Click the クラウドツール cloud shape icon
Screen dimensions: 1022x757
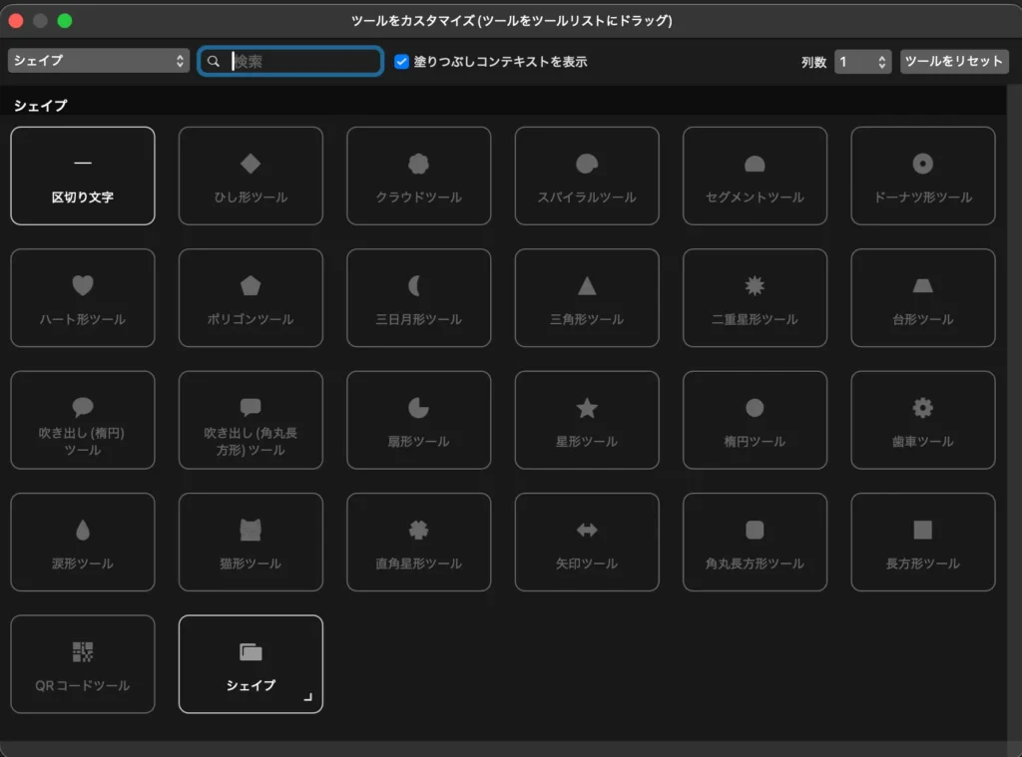(x=418, y=165)
